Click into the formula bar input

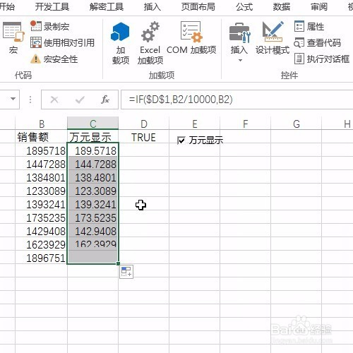click(x=237, y=100)
